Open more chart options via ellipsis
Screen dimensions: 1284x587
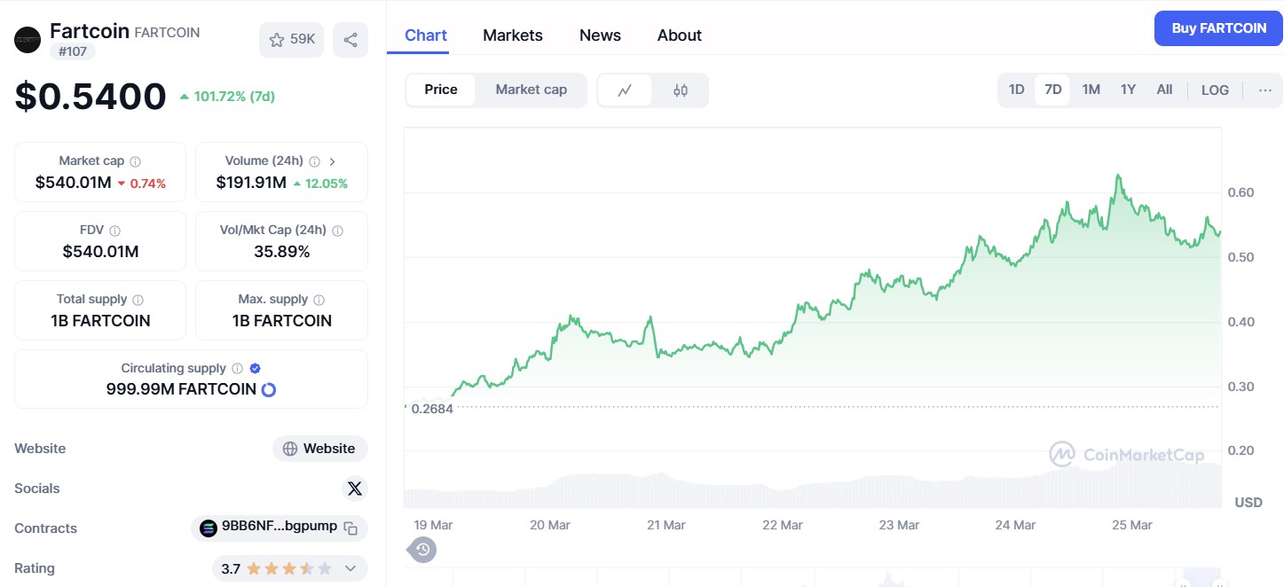[1265, 90]
